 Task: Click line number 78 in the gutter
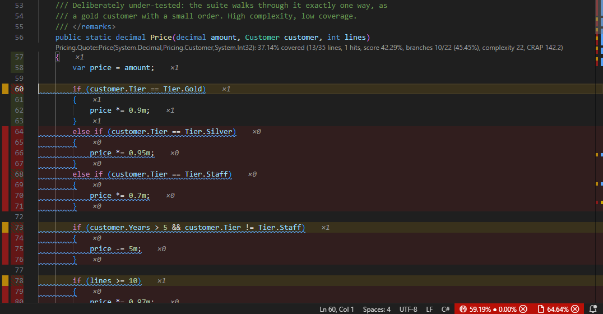[19, 280]
